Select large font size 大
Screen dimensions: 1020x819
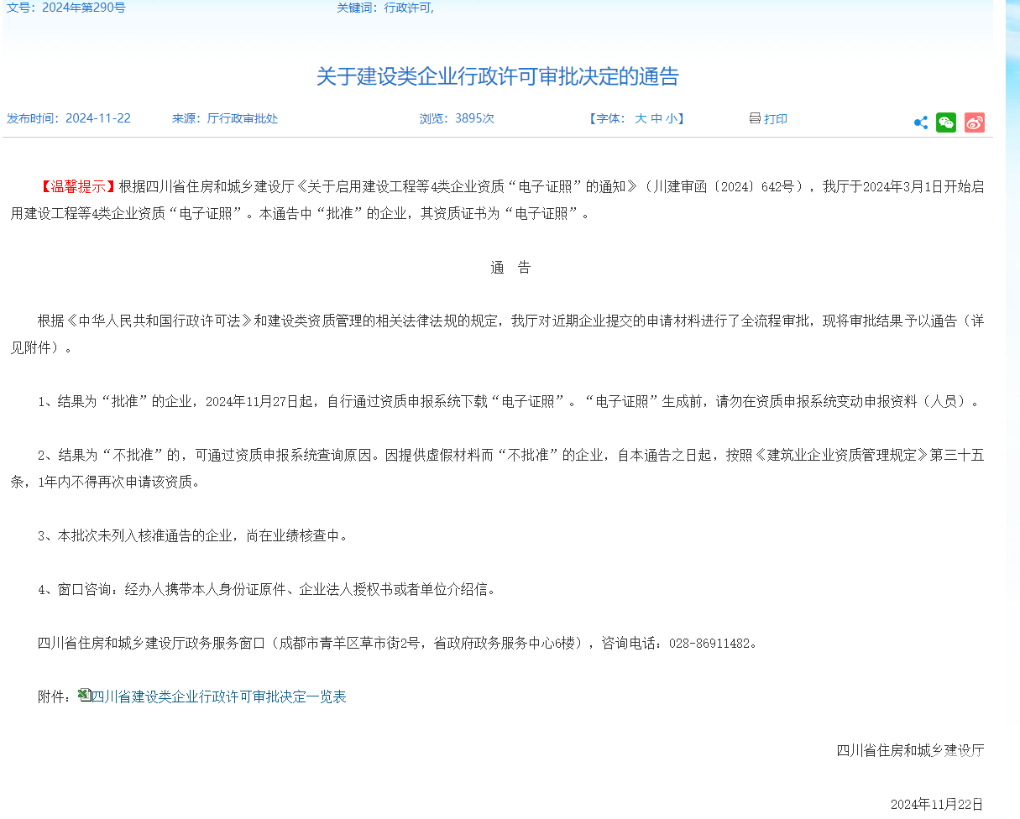point(641,118)
